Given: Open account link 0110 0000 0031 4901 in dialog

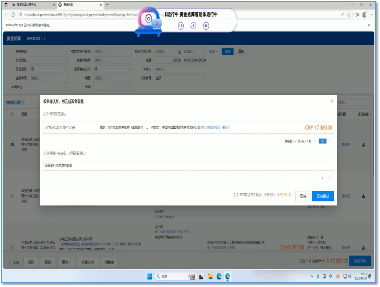Looking at the screenshot, I should [215, 127].
